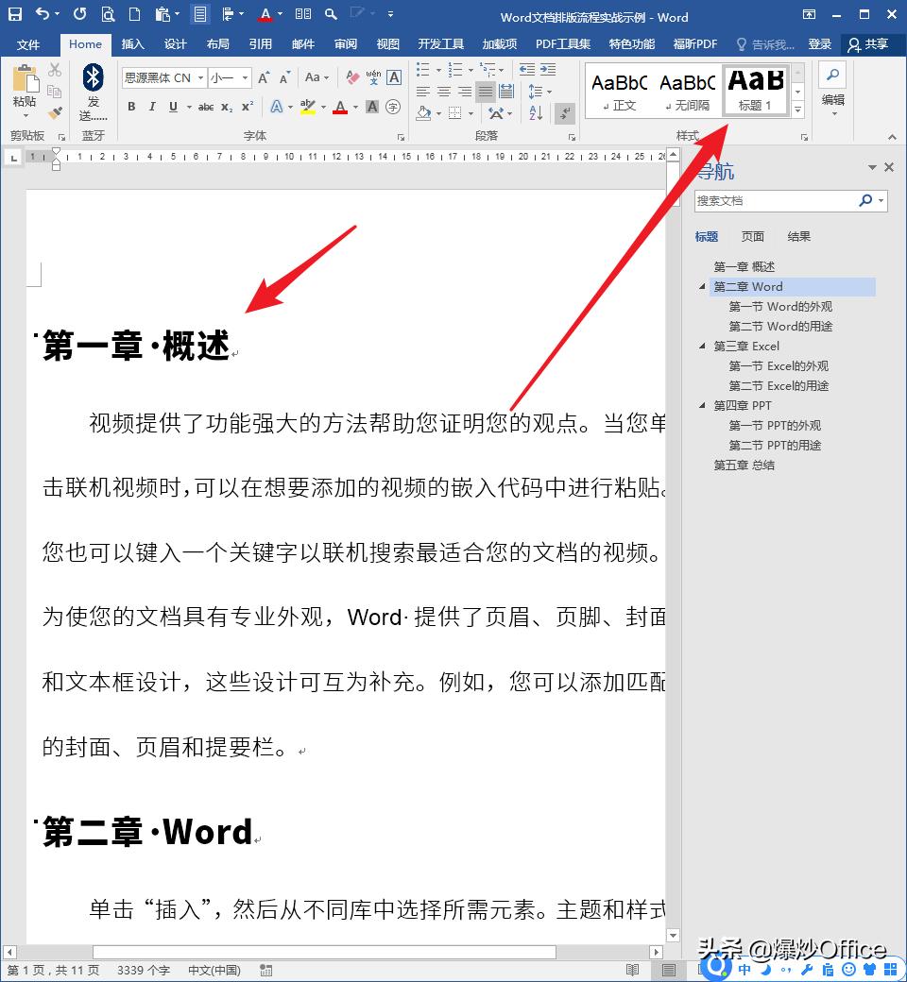Screen dimensions: 907x982
Task: Switch to the 插入 ribbon tab
Action: pos(131,43)
